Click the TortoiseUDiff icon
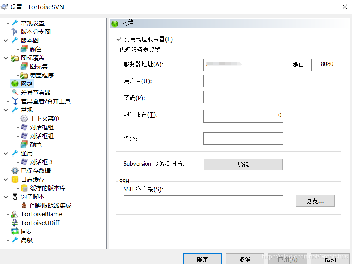The width and height of the screenshot is (352, 264). pos(15,223)
